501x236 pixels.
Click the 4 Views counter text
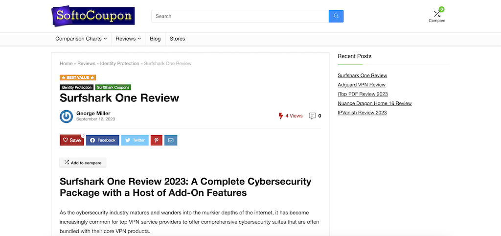pos(294,116)
